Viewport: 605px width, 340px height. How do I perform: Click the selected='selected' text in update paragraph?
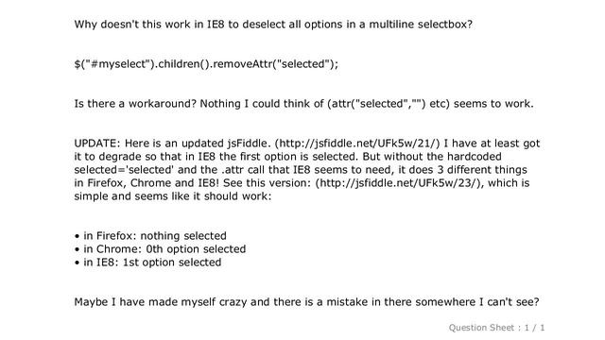[124, 170]
